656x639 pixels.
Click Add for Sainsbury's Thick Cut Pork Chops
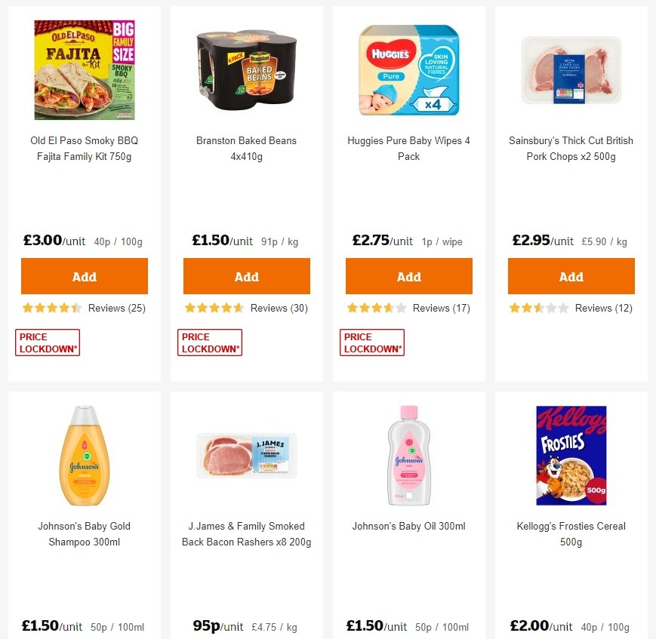[x=571, y=275]
